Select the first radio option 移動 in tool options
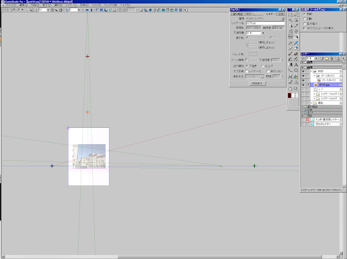The height and width of the screenshot is (259, 347). point(304,14)
